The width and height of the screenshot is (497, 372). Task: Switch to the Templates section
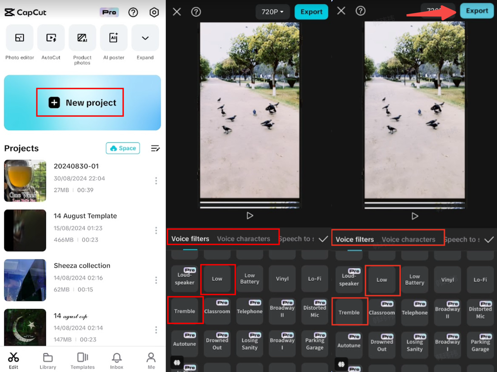pyautogui.click(x=82, y=360)
